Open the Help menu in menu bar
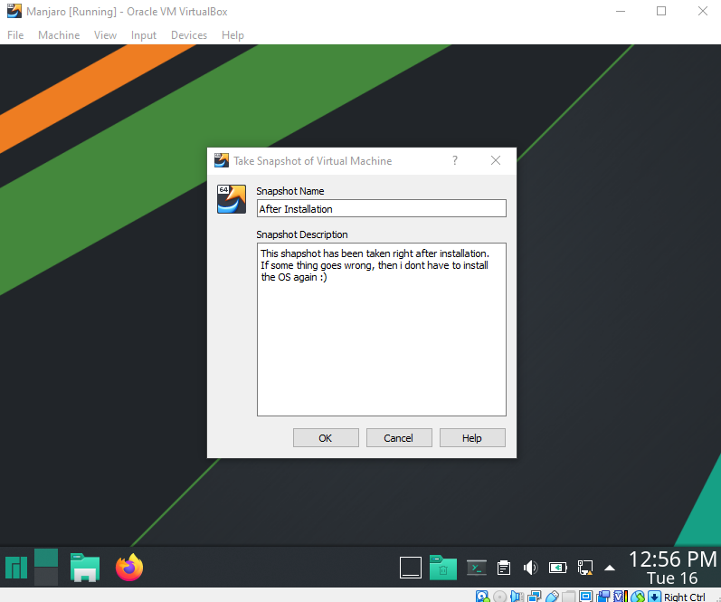This screenshot has width=721, height=602. (232, 35)
